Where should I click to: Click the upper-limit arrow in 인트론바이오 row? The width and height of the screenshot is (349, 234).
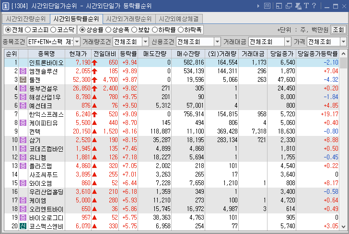tap(94, 63)
